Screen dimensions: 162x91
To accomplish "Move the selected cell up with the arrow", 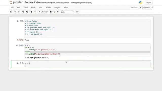I will click(x=31, y=12).
